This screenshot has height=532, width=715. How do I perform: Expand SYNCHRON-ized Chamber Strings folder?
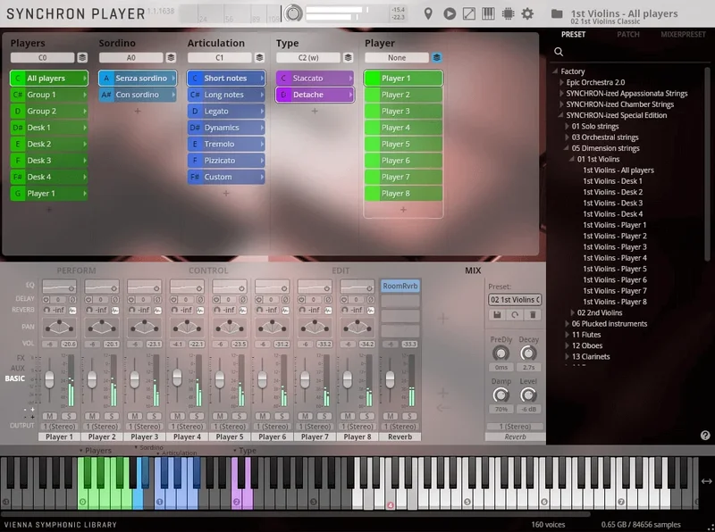click(x=562, y=104)
